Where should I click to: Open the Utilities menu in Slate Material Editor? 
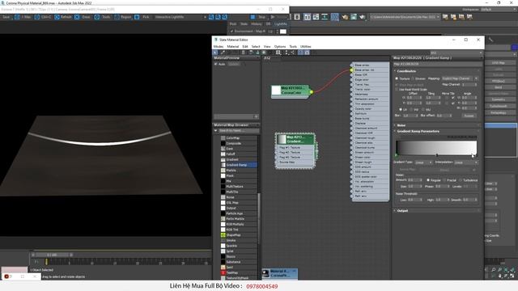point(306,47)
